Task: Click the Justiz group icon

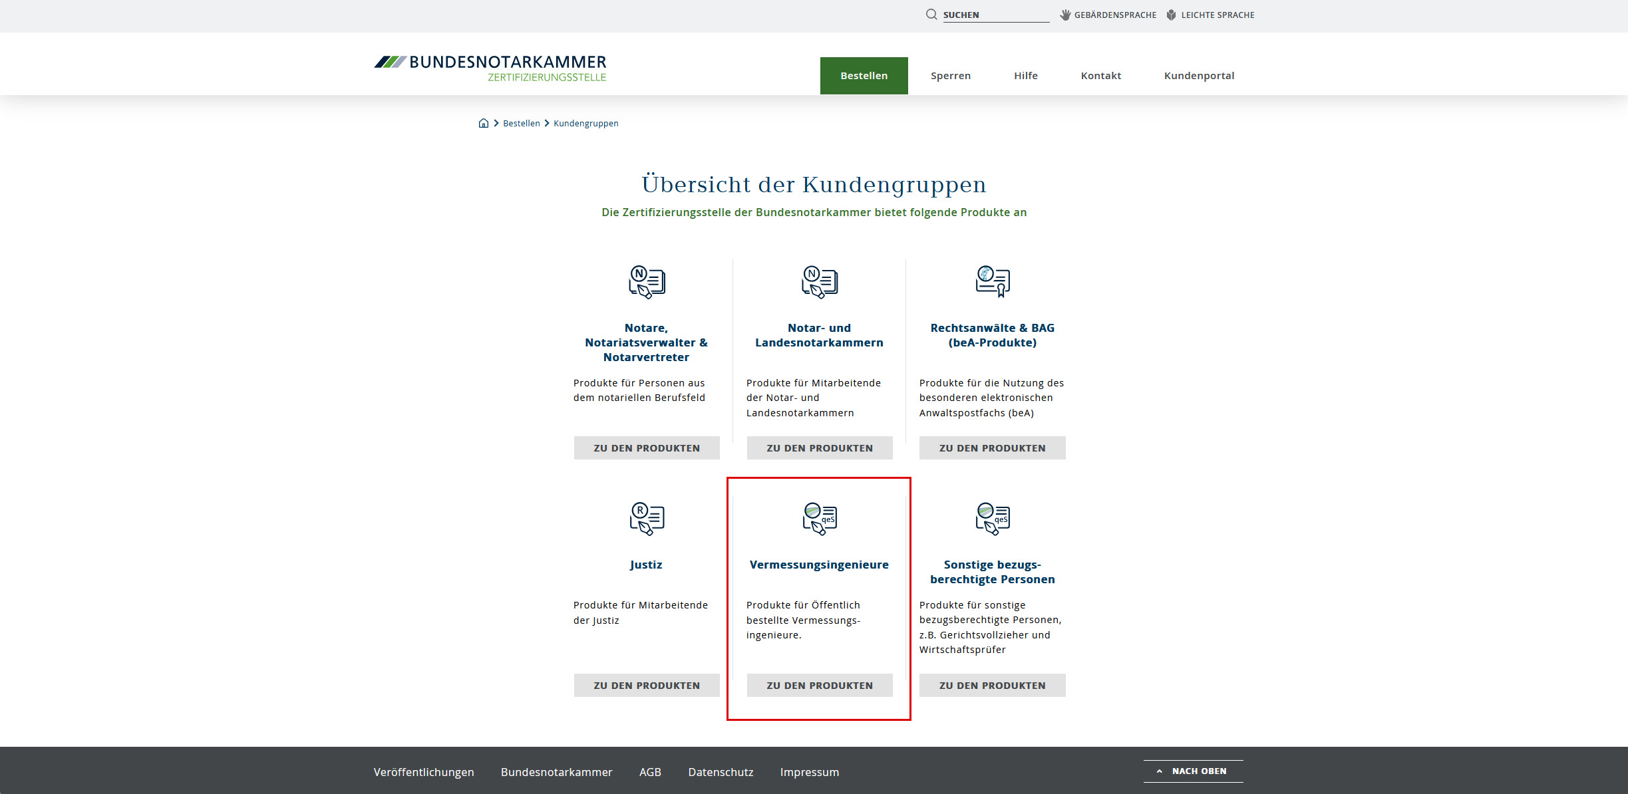Action: (x=647, y=518)
